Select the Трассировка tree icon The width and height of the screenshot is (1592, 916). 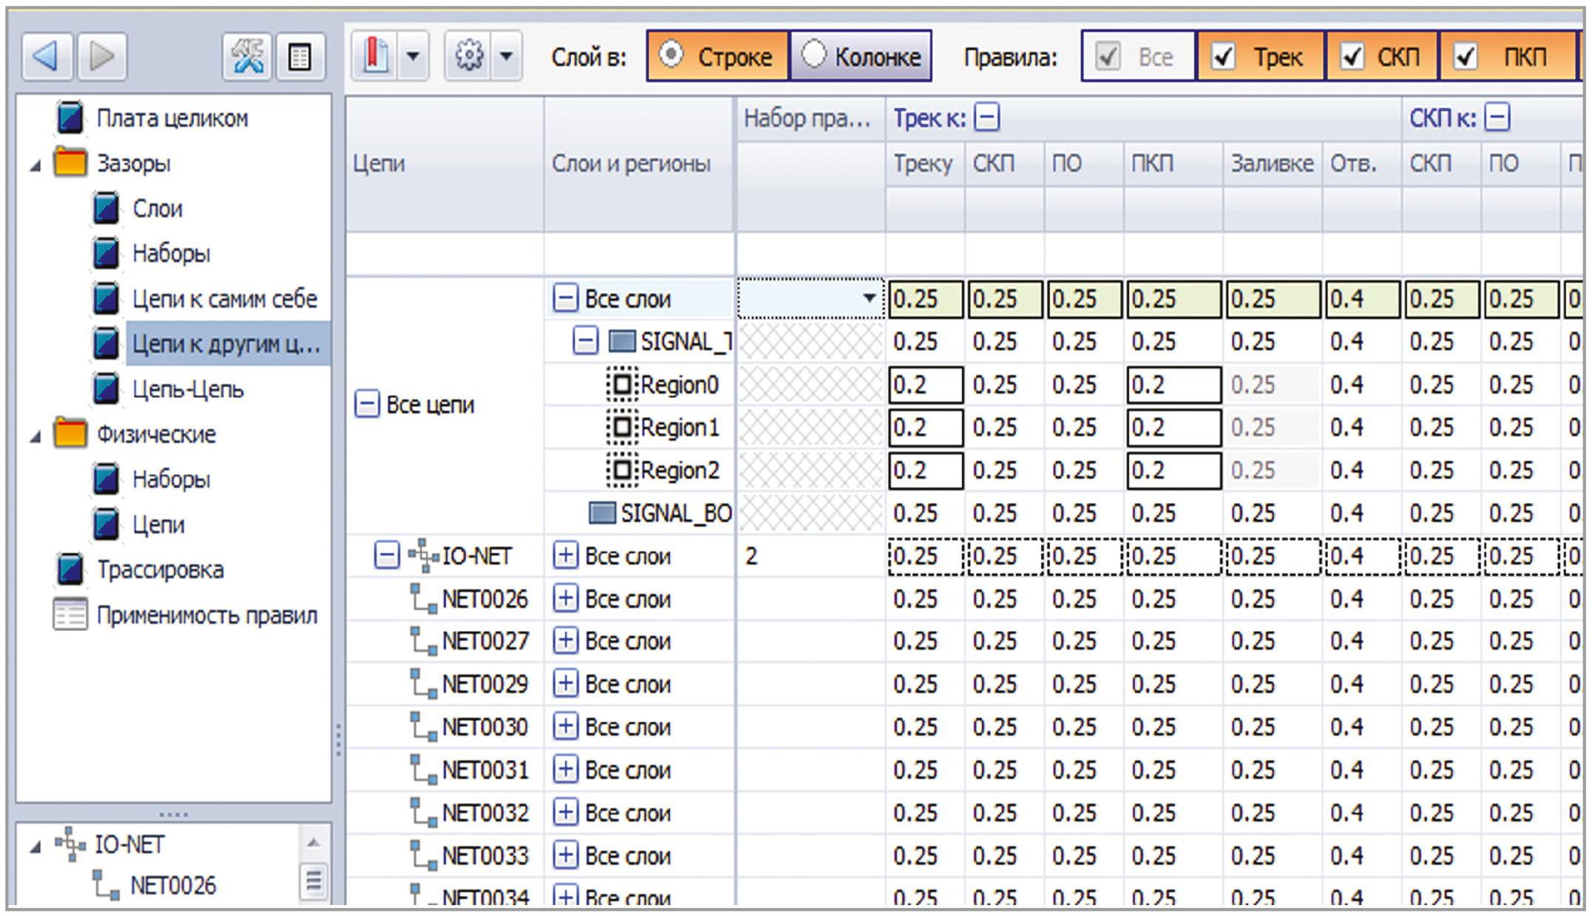click(70, 569)
